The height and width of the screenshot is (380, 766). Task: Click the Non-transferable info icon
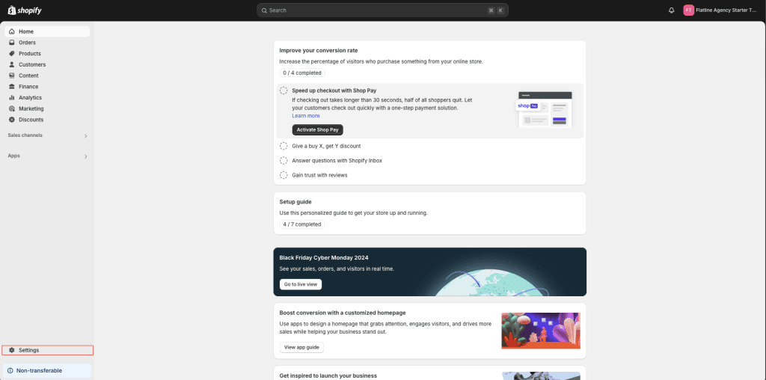(10, 371)
